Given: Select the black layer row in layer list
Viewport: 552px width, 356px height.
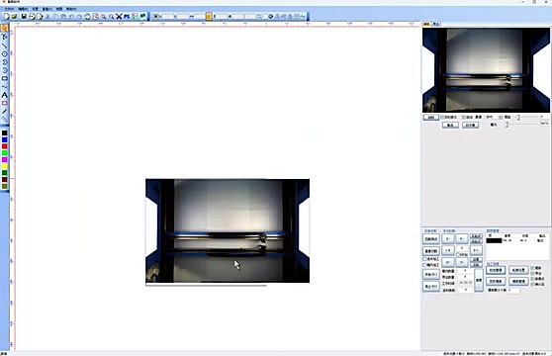Looking at the screenshot, I should pos(516,240).
